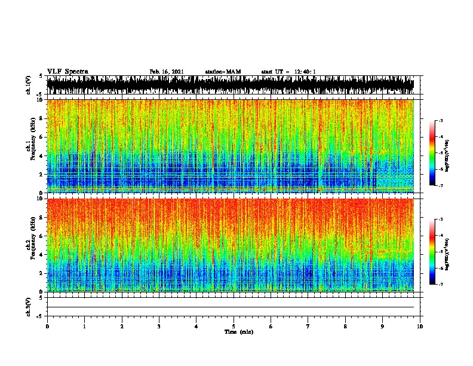The width and height of the screenshot is (473, 366).
Task: Click the "-3" tick on ch.1 colorbar
Action: point(440,121)
